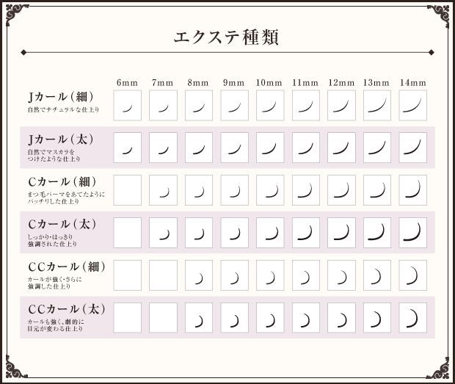
Task: Click the Jカール(細) row label
Action: [x=60, y=98]
